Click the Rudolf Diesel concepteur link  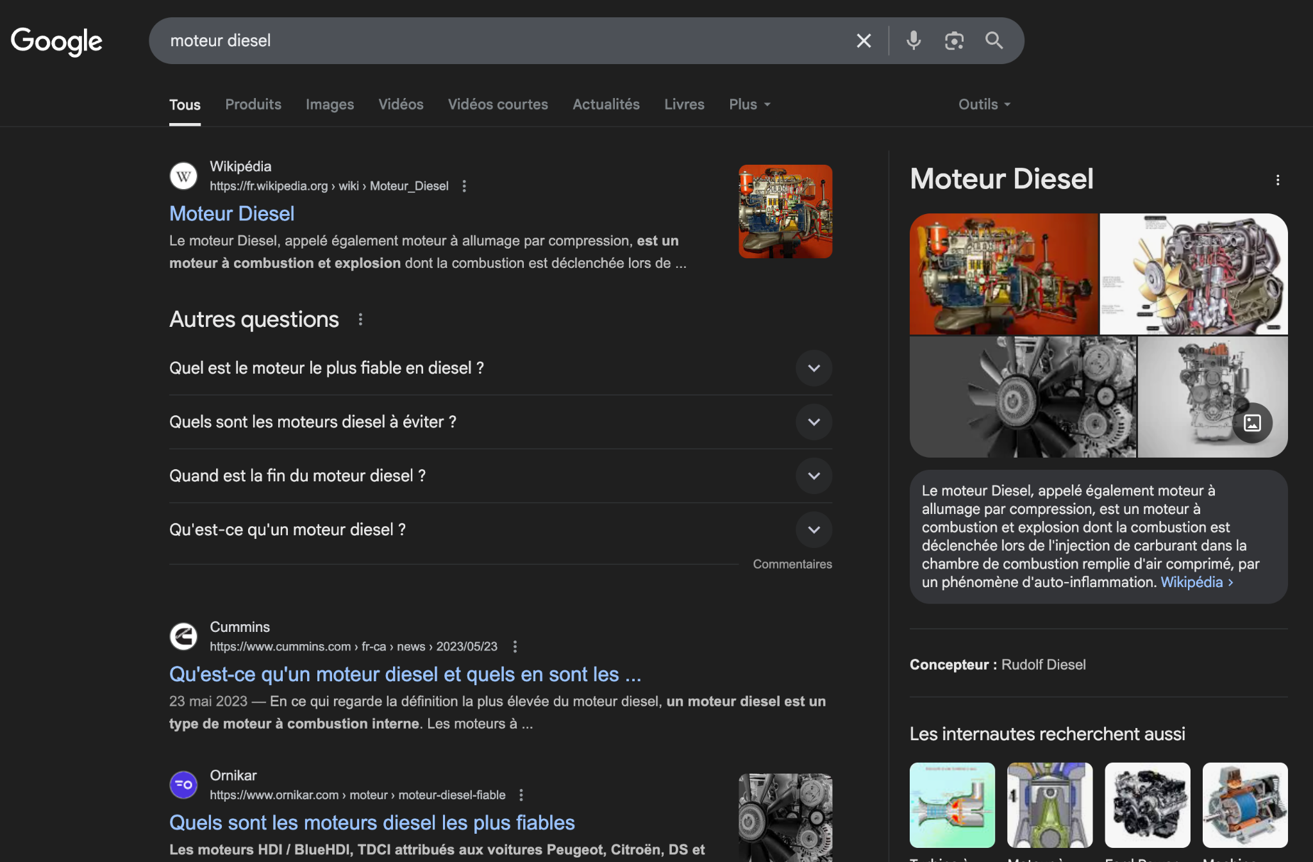1043,665
